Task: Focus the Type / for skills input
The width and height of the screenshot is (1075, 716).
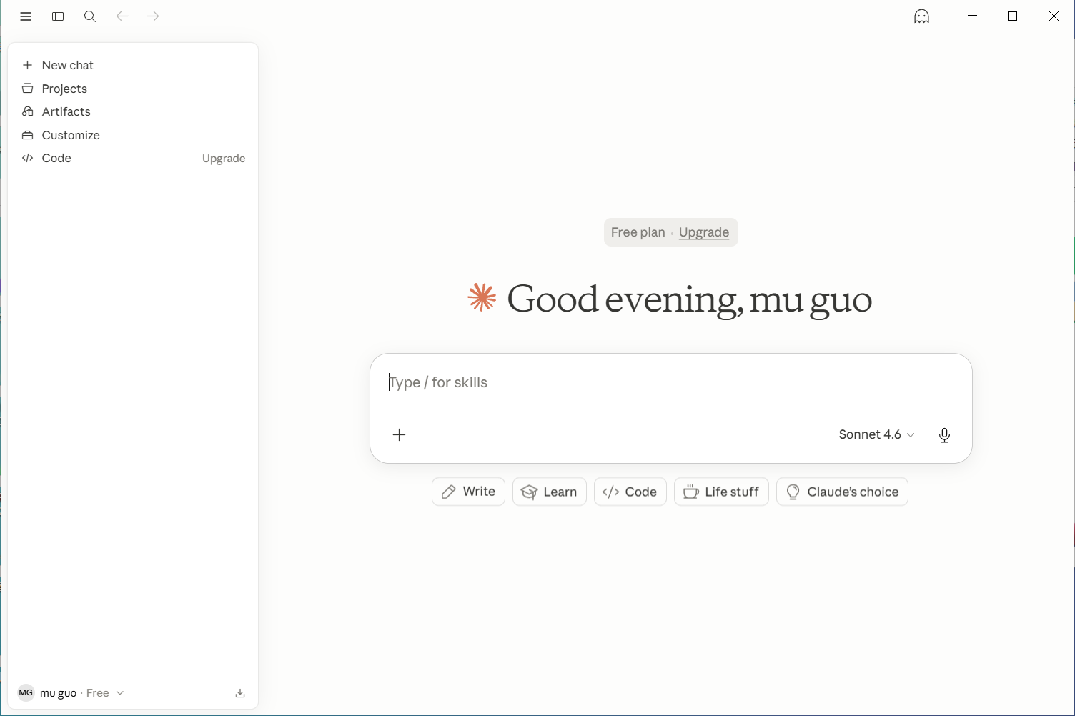Action: coord(670,382)
